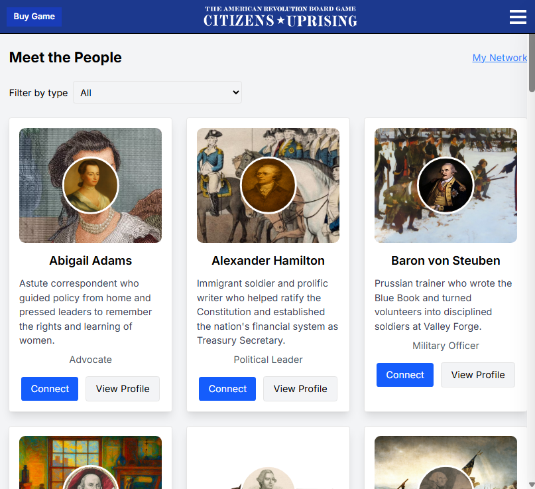The height and width of the screenshot is (489, 535).
Task: View Abigail Adams' profile
Action: [x=122, y=389]
